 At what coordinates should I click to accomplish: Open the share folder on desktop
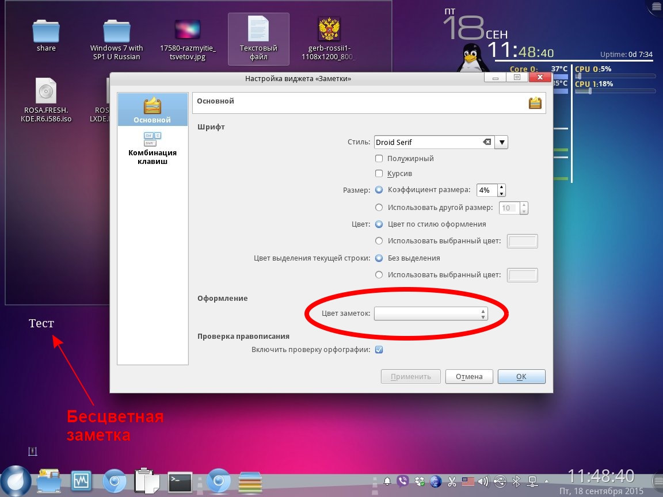[46, 36]
